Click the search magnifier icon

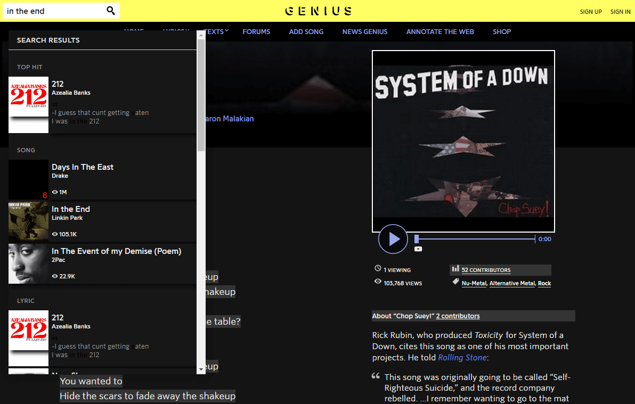pos(111,11)
